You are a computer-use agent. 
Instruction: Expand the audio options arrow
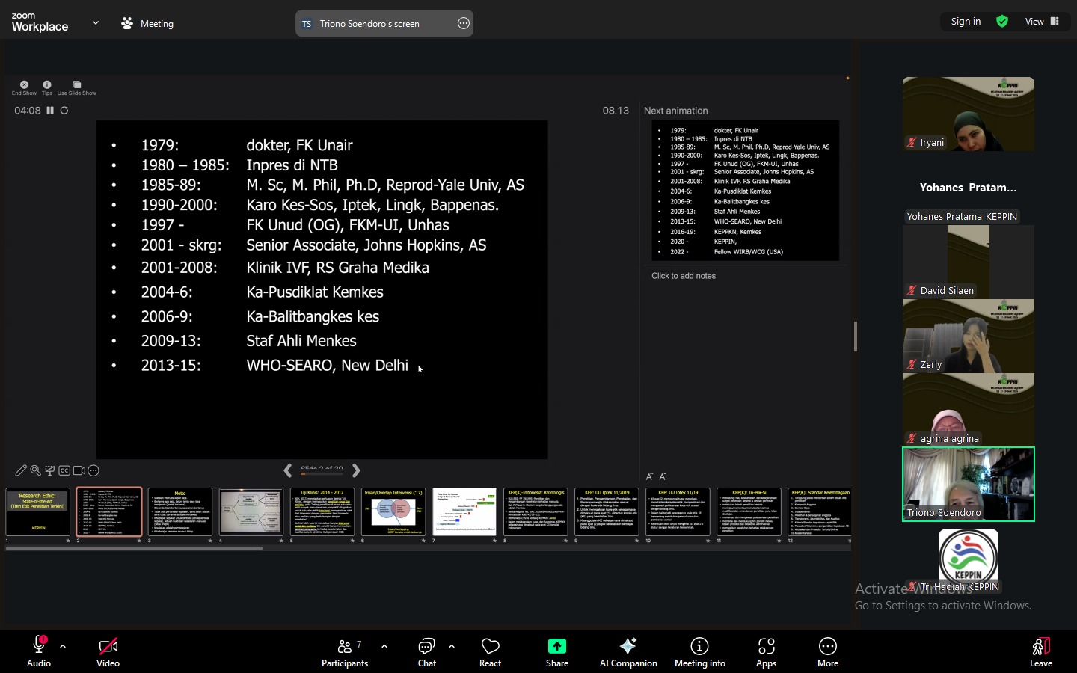pyautogui.click(x=63, y=646)
